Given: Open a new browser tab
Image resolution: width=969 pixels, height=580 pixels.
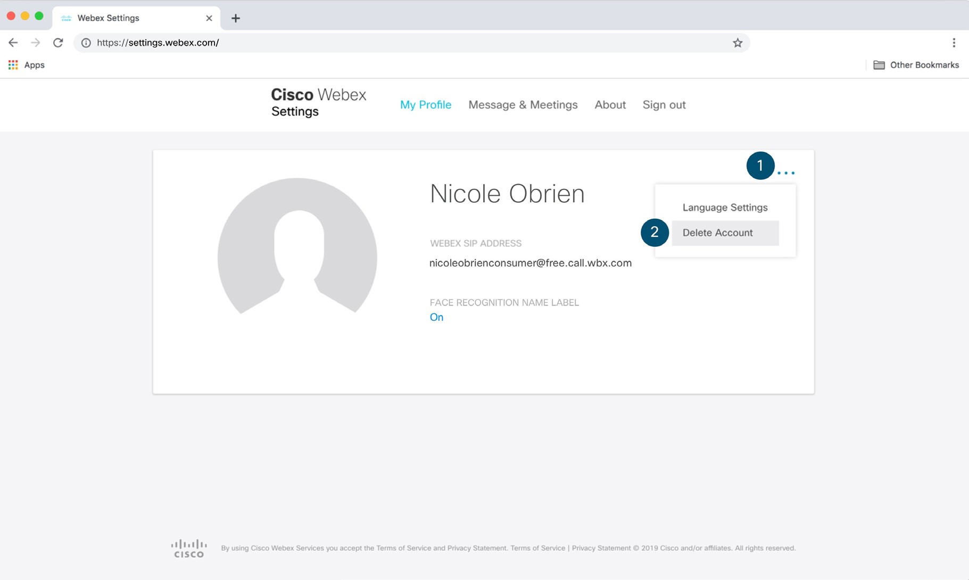Looking at the screenshot, I should point(235,18).
